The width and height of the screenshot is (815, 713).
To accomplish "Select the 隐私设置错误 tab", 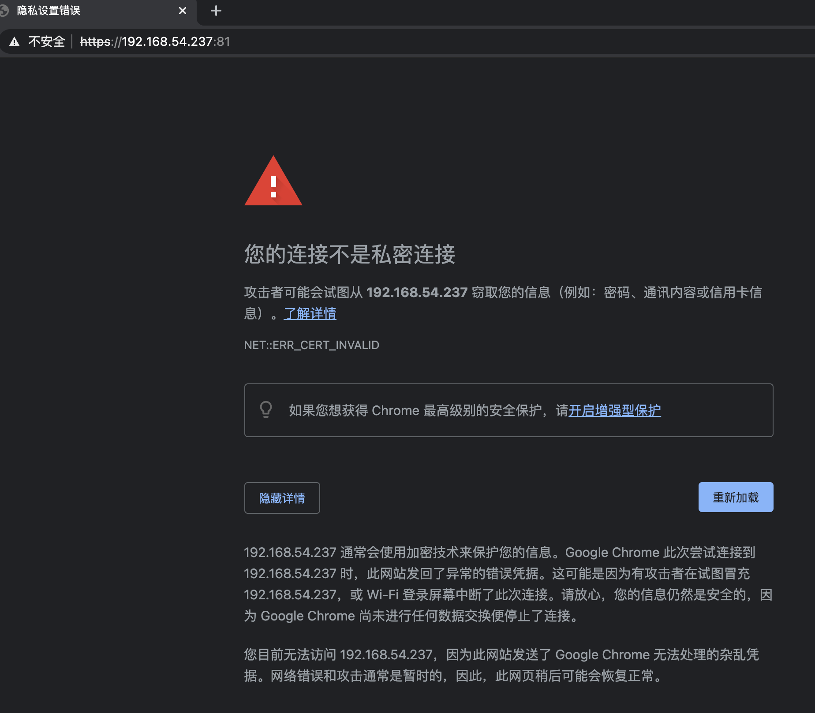I will [x=97, y=11].
